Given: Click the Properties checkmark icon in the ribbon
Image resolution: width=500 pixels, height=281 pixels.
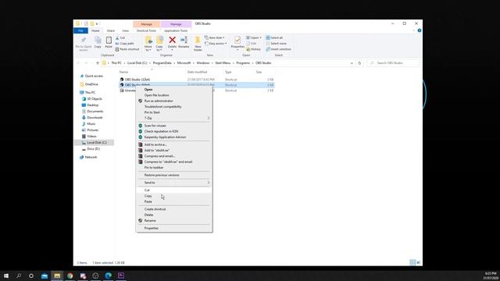Looking at the screenshot, I should [237, 40].
